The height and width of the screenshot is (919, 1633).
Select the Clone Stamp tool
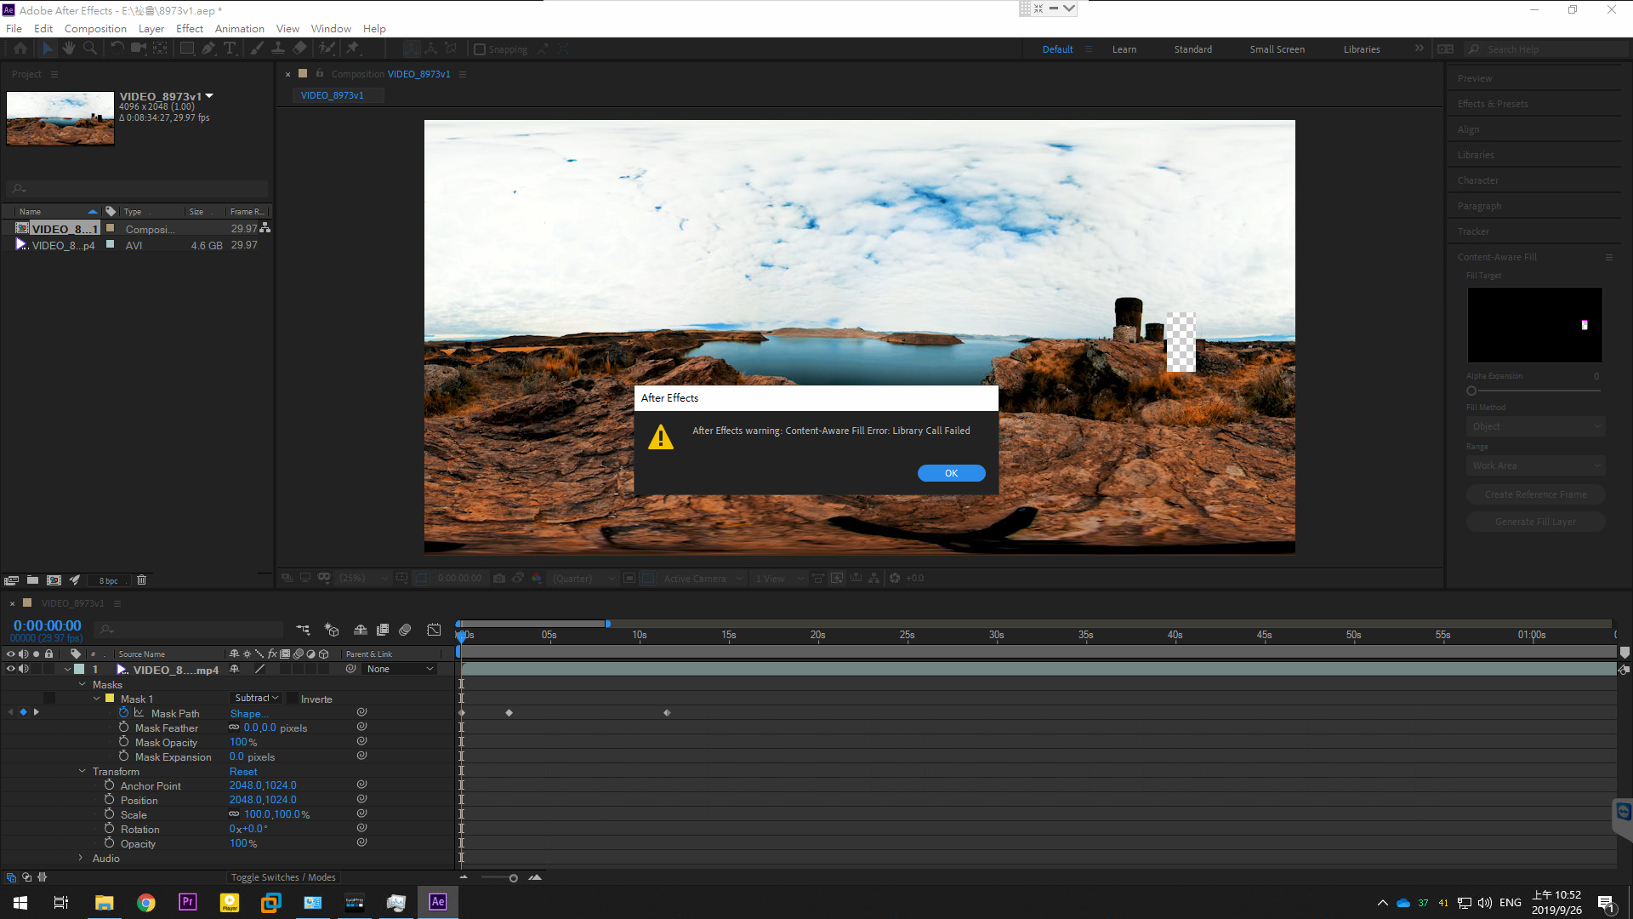277,49
